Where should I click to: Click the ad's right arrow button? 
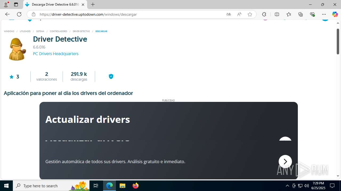(285, 162)
